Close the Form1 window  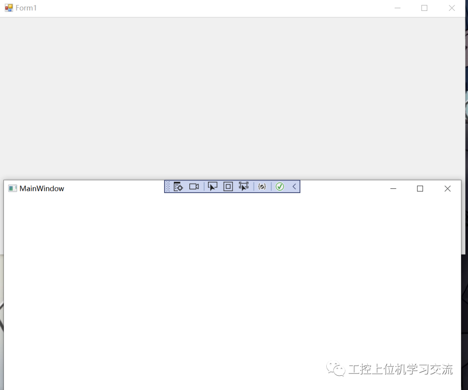[x=452, y=8]
